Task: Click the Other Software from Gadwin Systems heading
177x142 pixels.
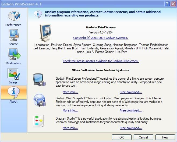Action: tap(101, 70)
